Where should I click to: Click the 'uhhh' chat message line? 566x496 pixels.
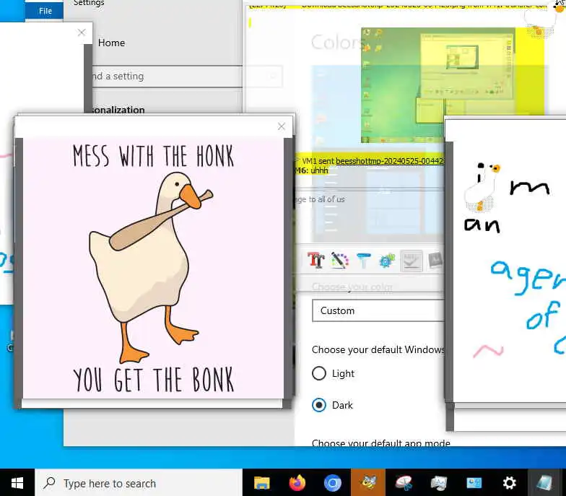312,170
